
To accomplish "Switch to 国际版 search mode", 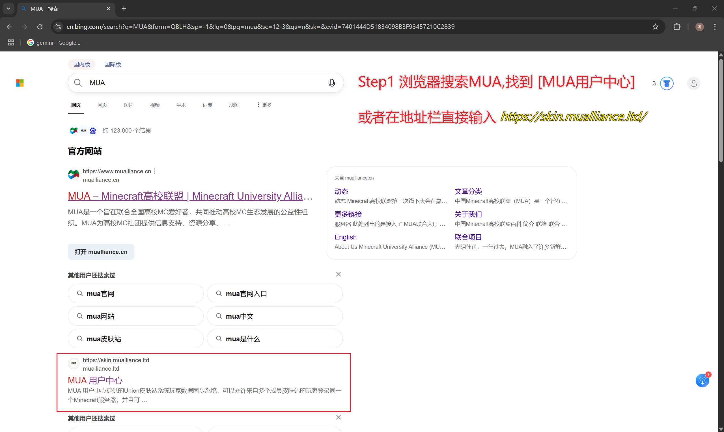I will (113, 64).
